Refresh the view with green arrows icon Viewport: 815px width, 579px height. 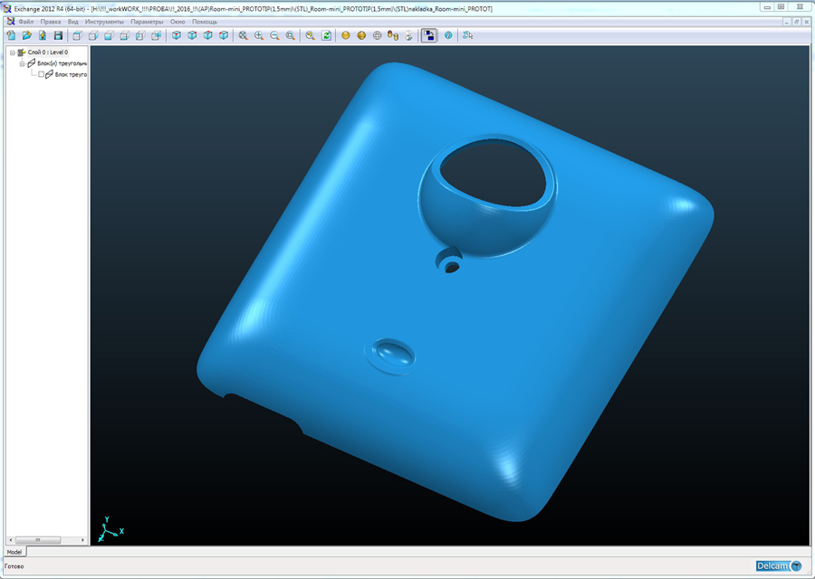coord(326,35)
